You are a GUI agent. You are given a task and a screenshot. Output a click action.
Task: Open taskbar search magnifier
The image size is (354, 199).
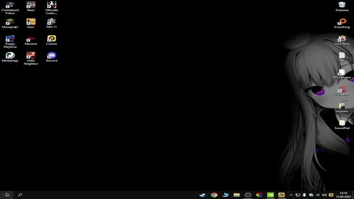tap(20, 195)
